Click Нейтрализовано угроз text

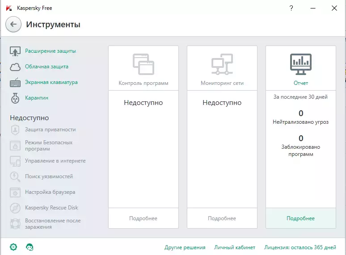(x=300, y=122)
